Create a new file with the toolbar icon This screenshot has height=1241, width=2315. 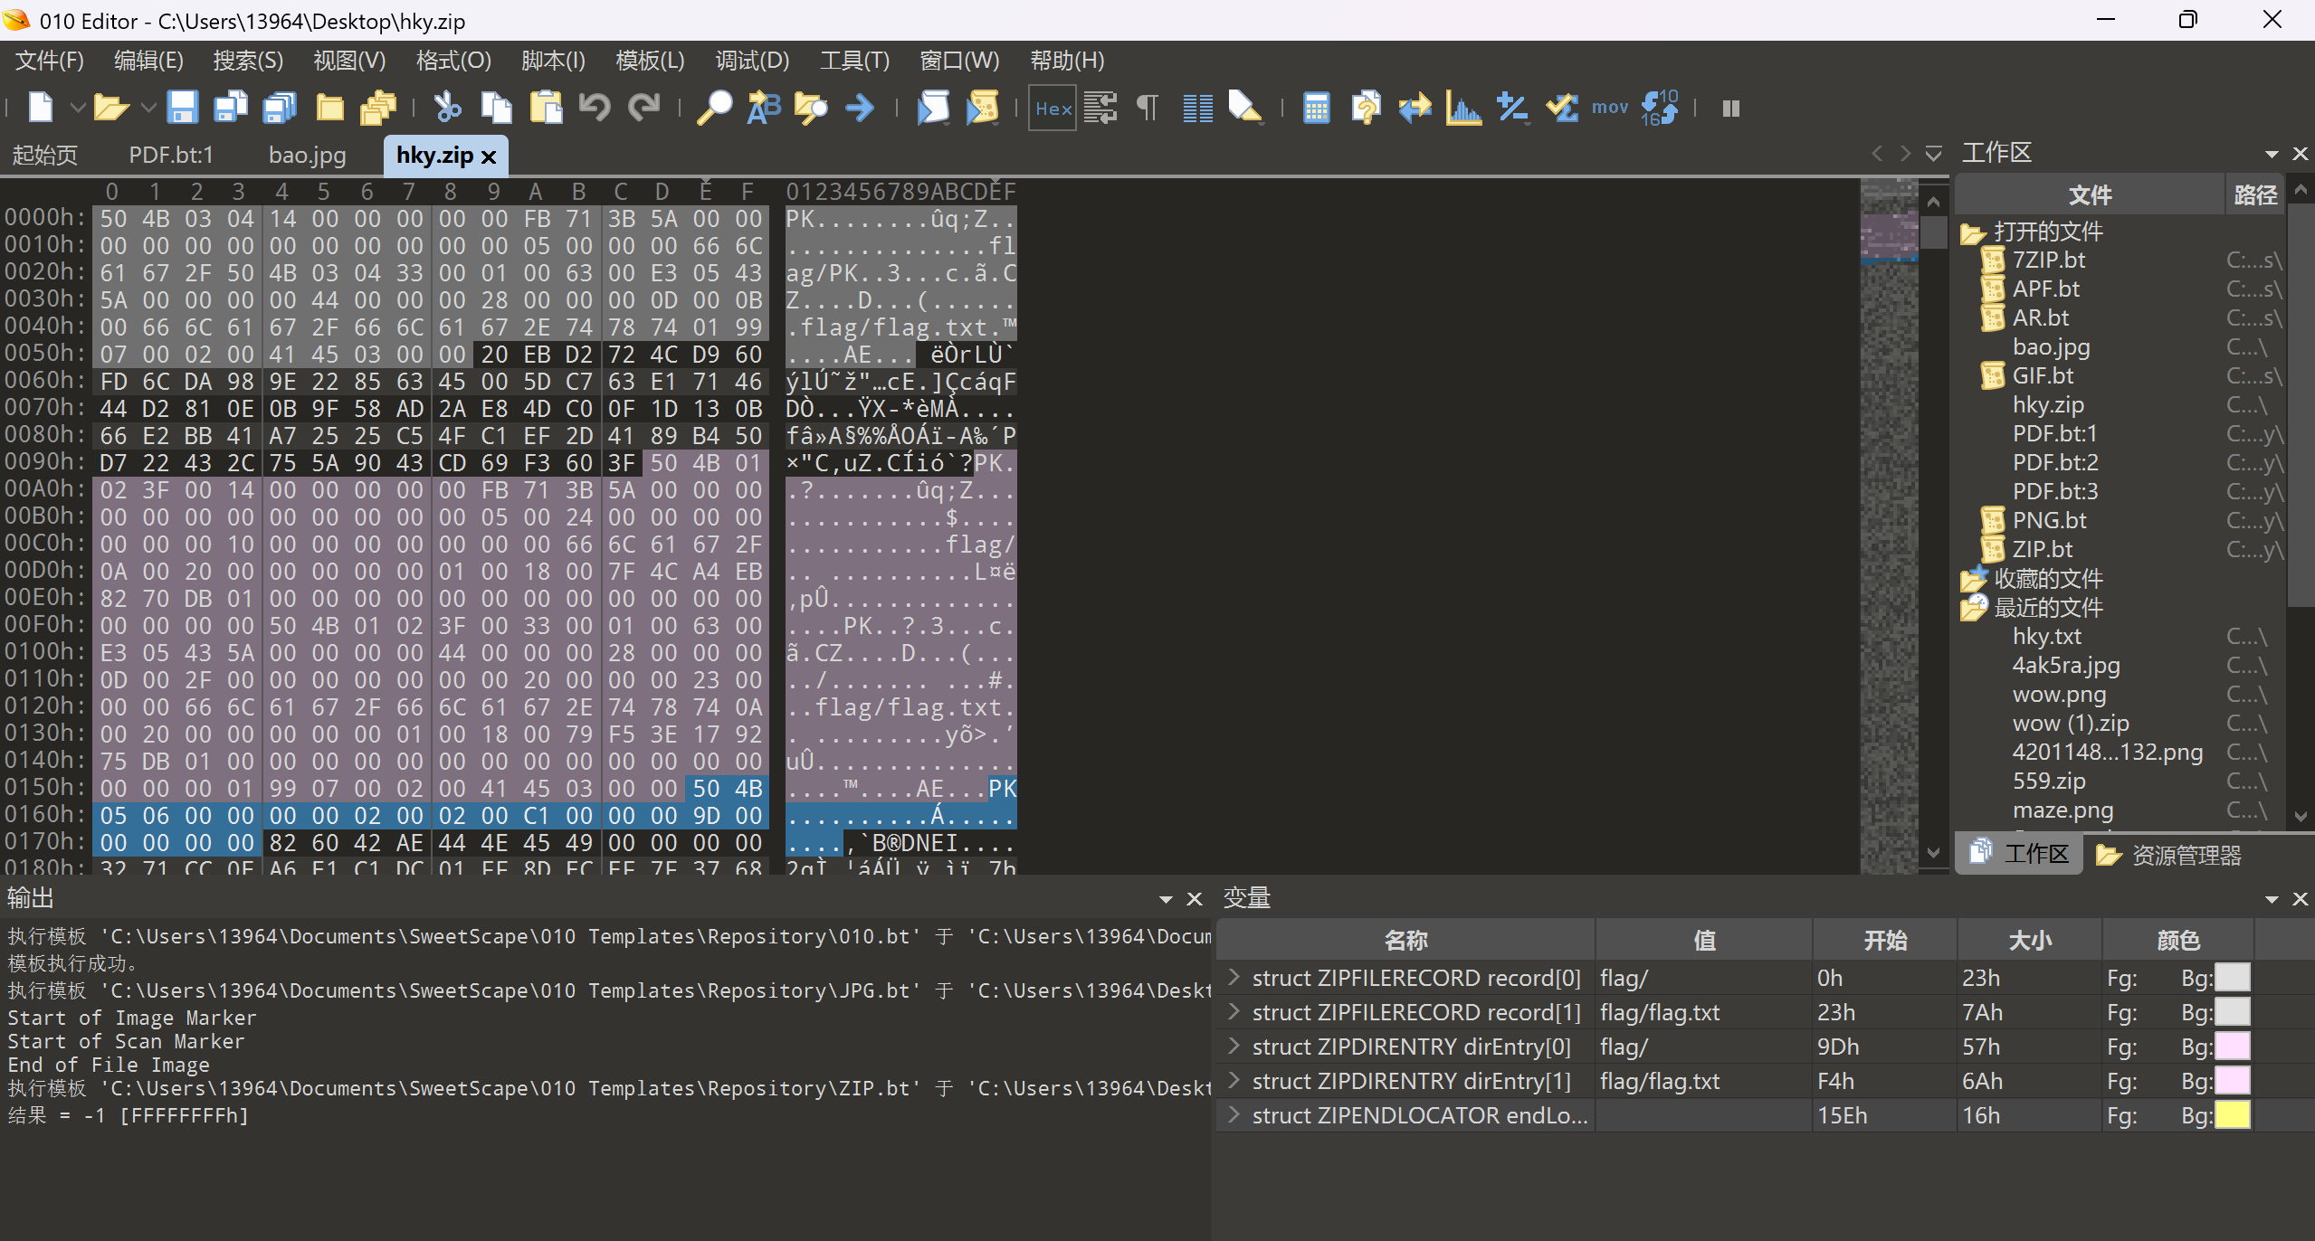[40, 108]
